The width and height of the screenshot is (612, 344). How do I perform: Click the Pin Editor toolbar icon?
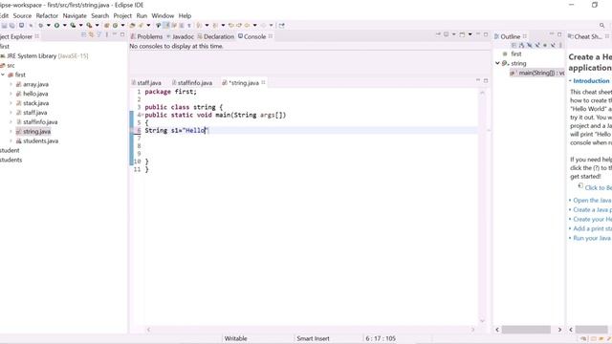coord(281,26)
